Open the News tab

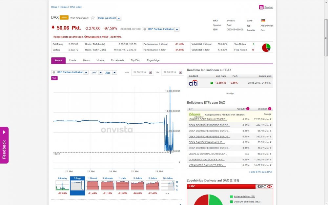tap(86, 60)
